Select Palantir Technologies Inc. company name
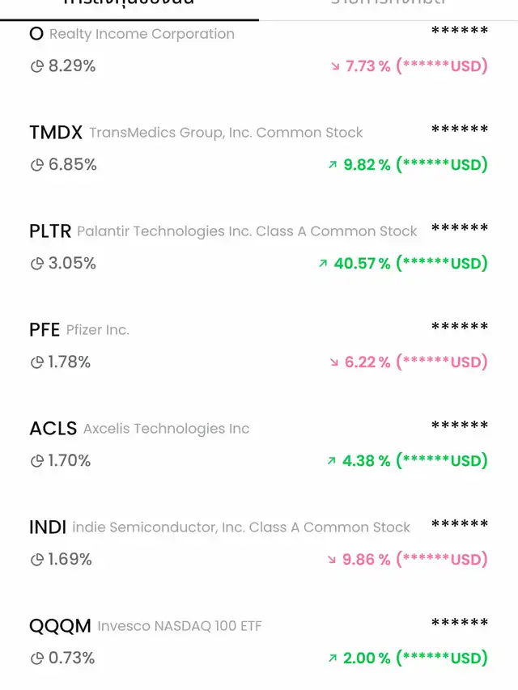Viewport: 518px width, 690px height. click(x=247, y=231)
